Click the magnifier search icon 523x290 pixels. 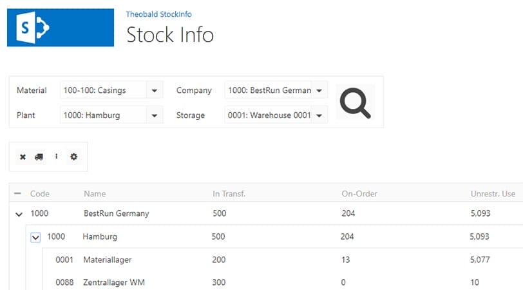(355, 102)
